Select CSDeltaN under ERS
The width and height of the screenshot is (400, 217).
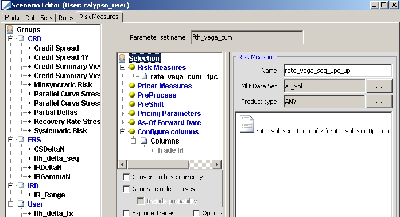pos(49,149)
